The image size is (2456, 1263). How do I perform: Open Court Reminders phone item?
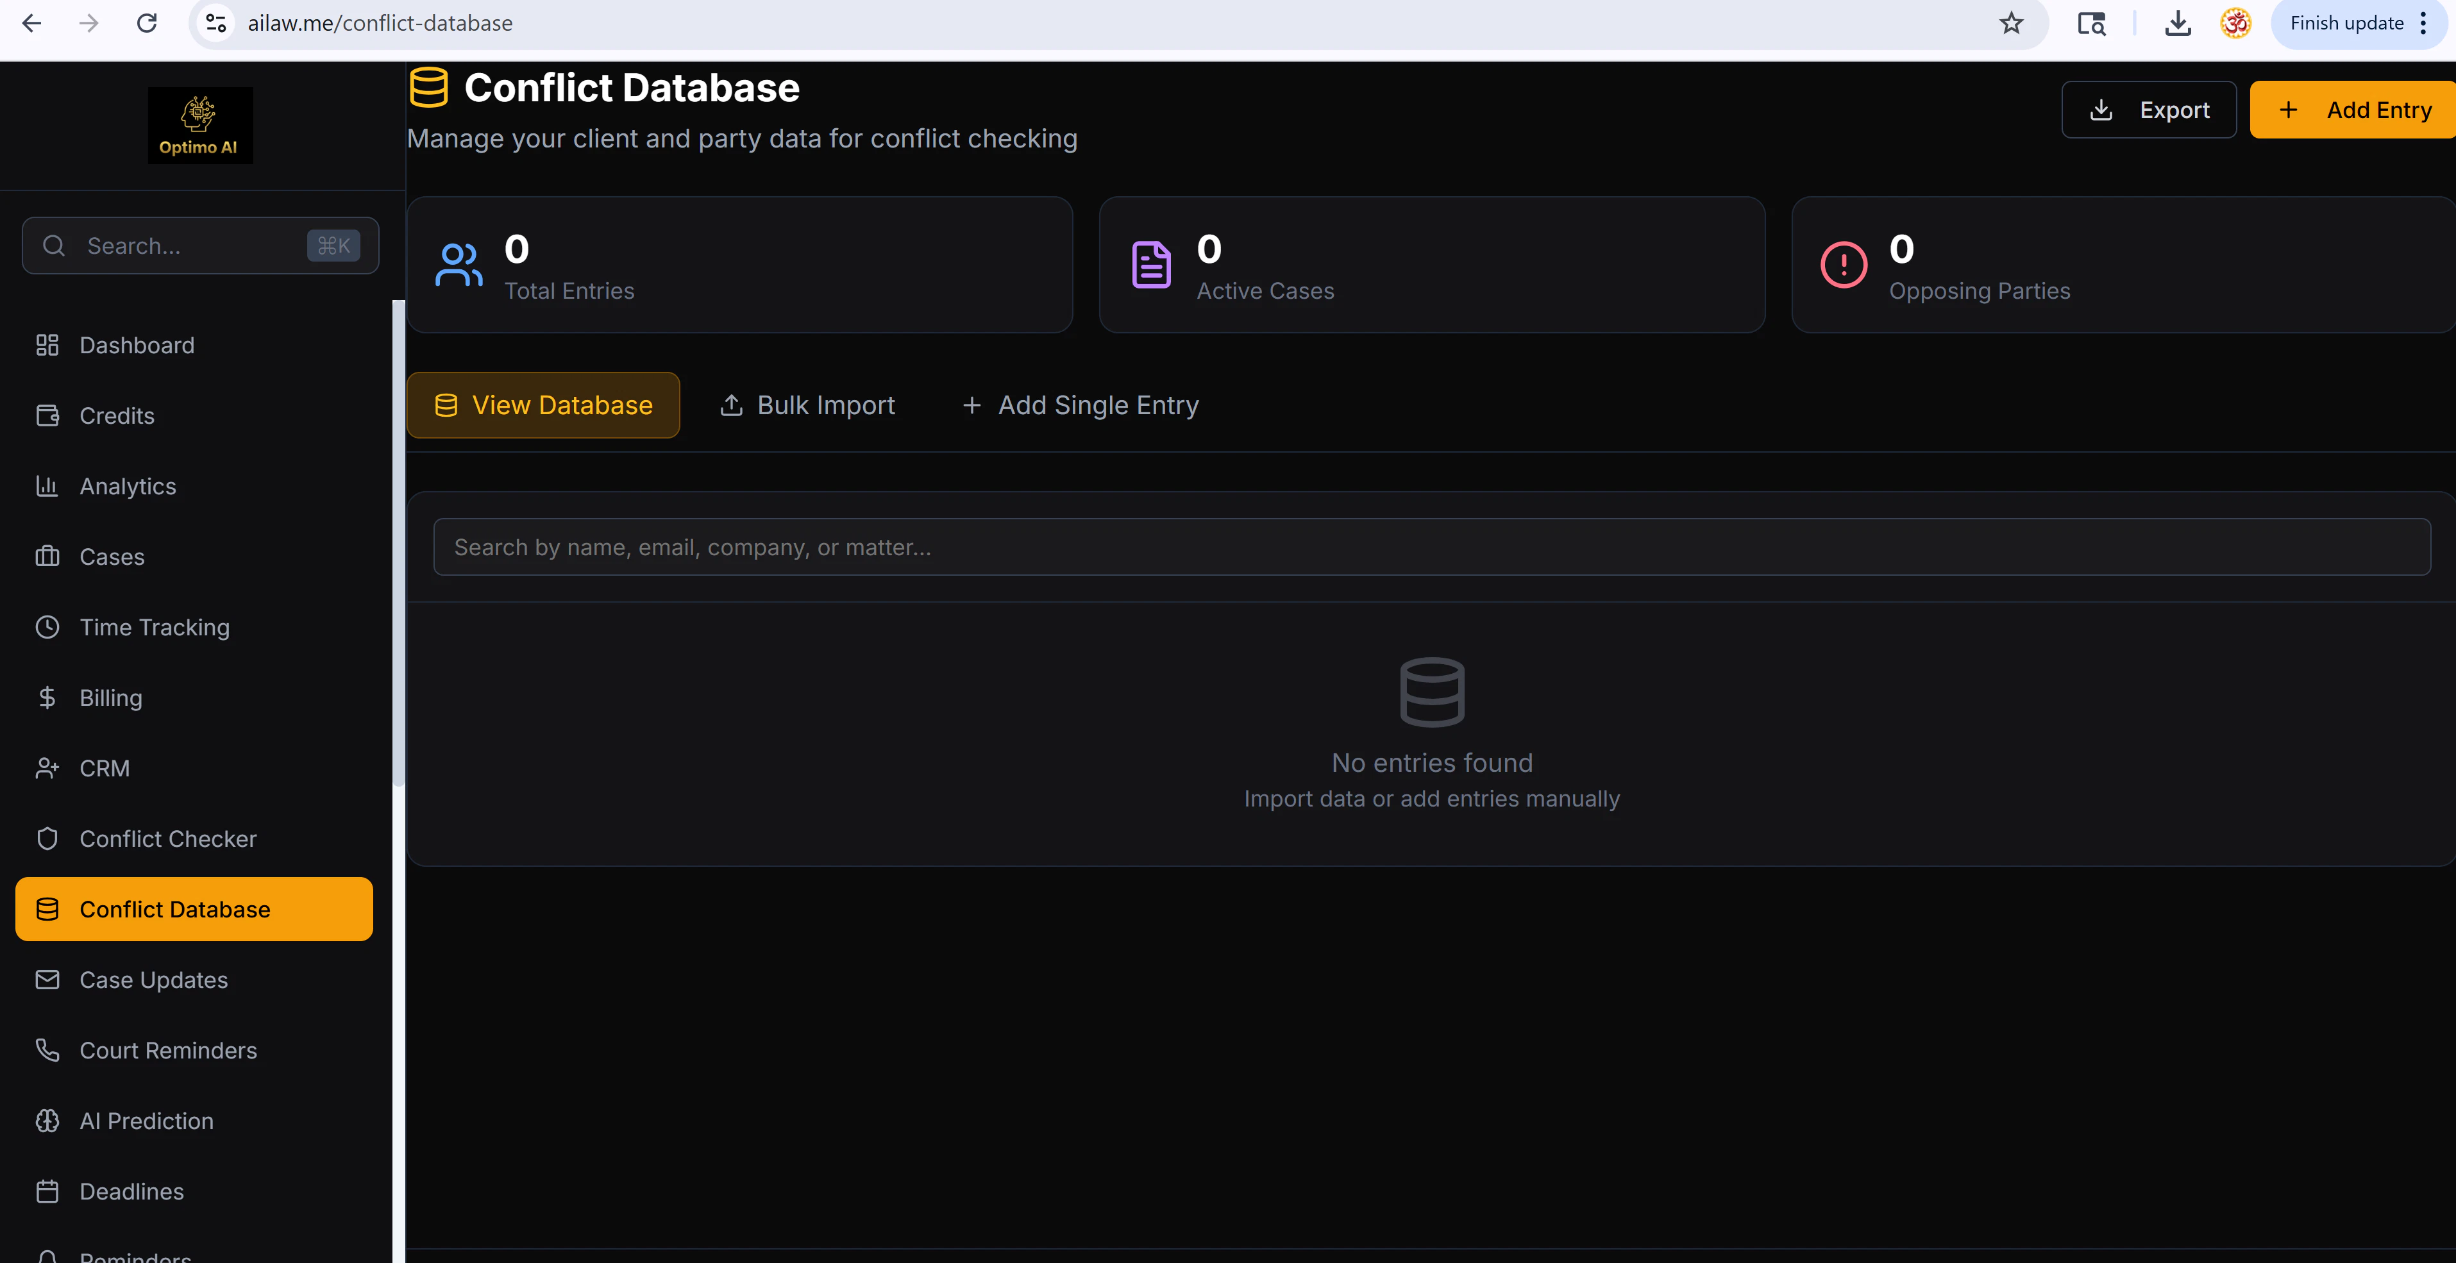click(x=167, y=1050)
